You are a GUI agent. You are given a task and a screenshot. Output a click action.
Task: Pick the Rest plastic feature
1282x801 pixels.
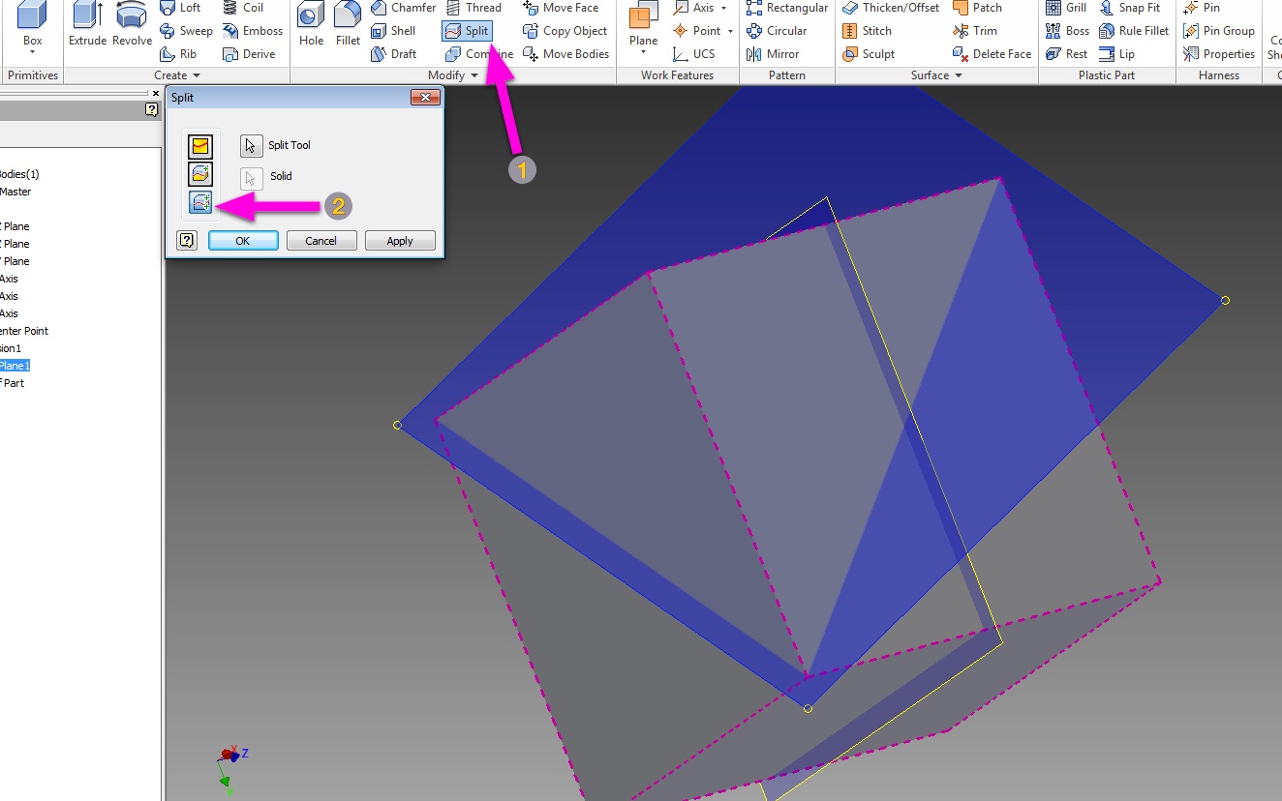(x=1066, y=54)
